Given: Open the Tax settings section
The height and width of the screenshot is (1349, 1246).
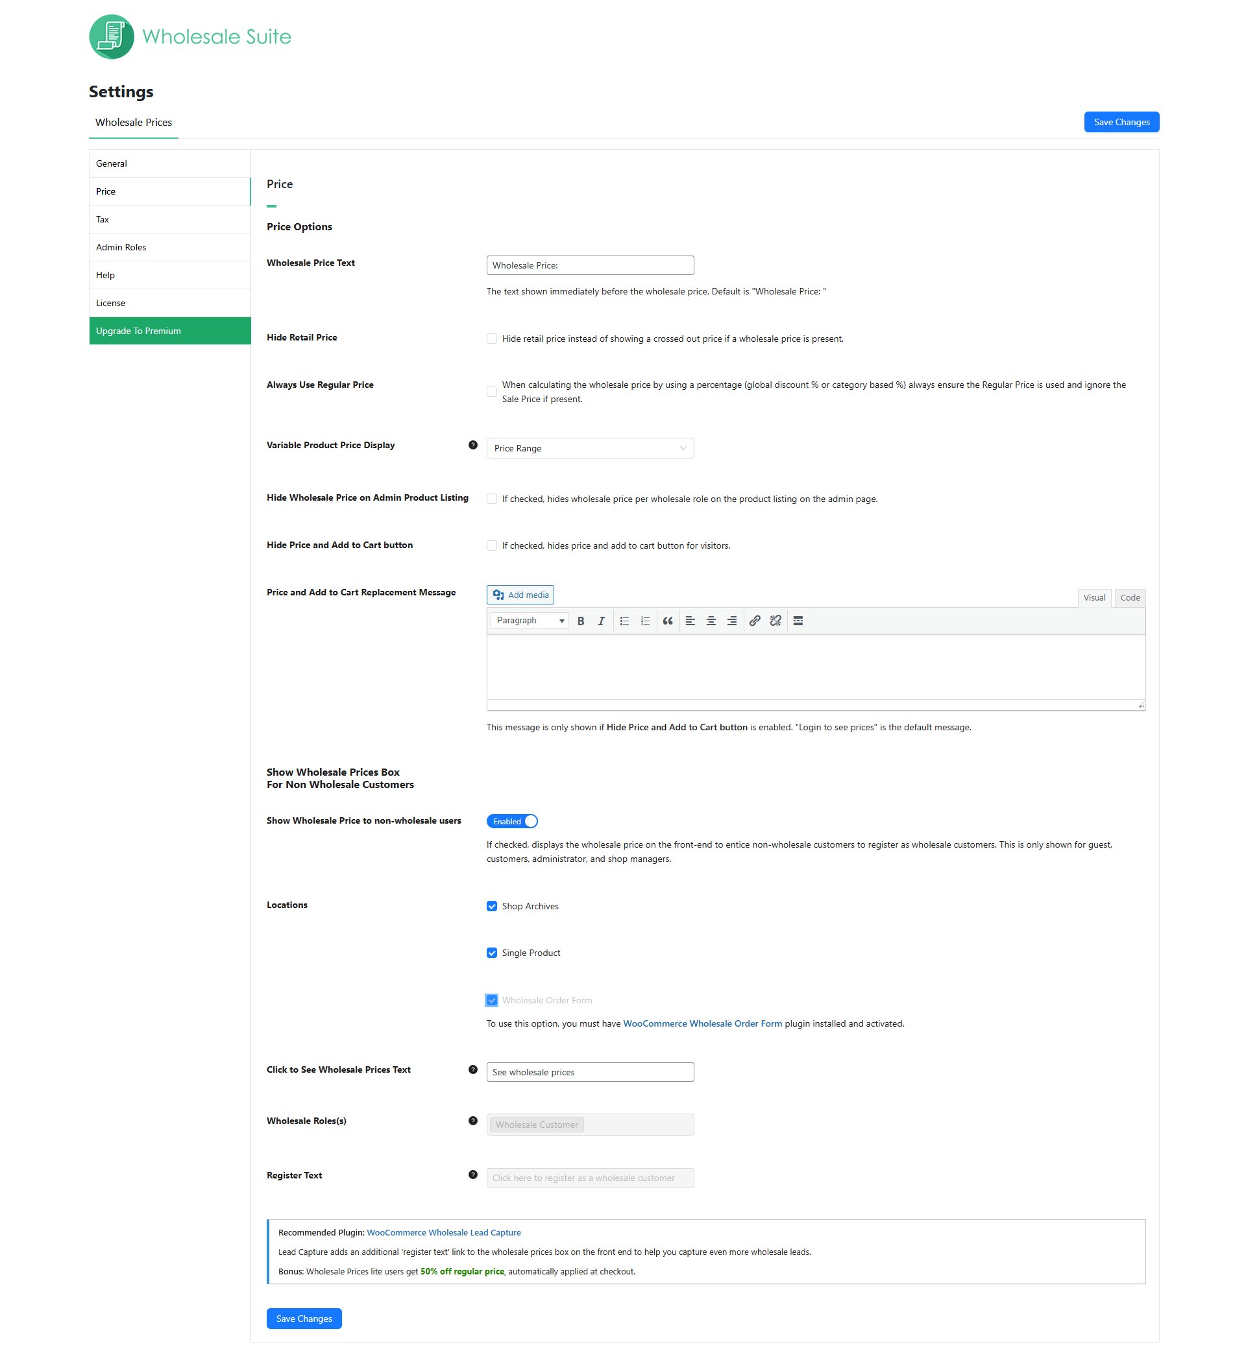Looking at the screenshot, I should [169, 219].
